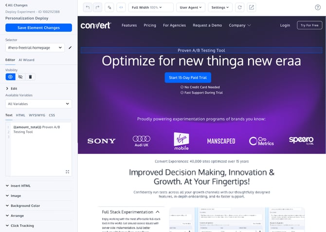Open the All Variables dropdown

(38, 104)
